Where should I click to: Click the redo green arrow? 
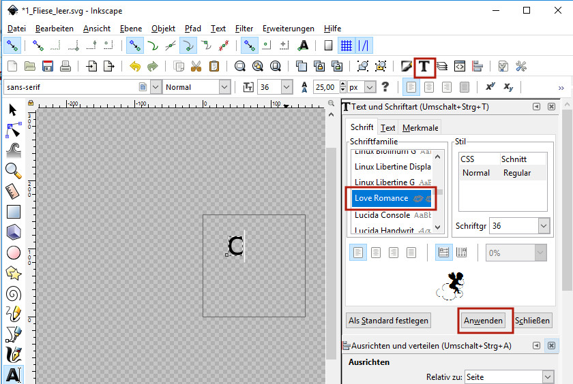coord(152,66)
